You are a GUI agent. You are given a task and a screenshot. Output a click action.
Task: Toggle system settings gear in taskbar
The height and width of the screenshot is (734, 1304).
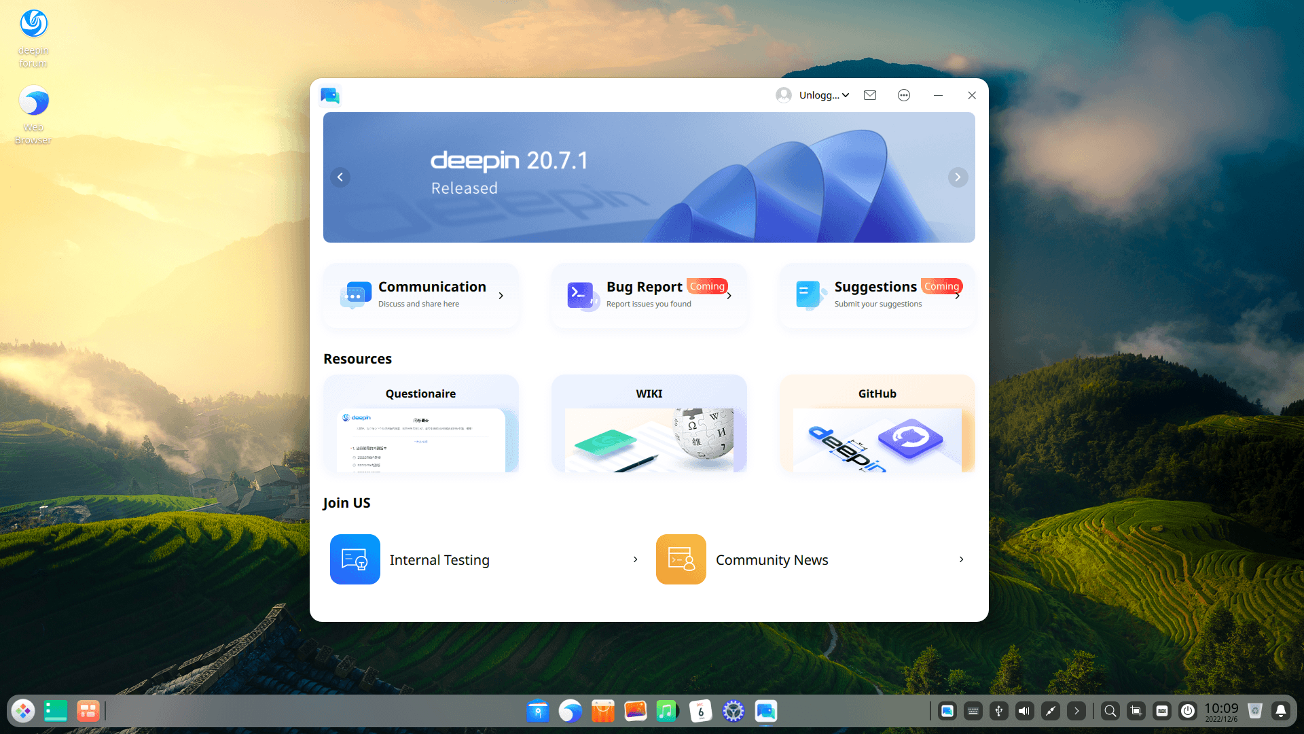coord(733,712)
